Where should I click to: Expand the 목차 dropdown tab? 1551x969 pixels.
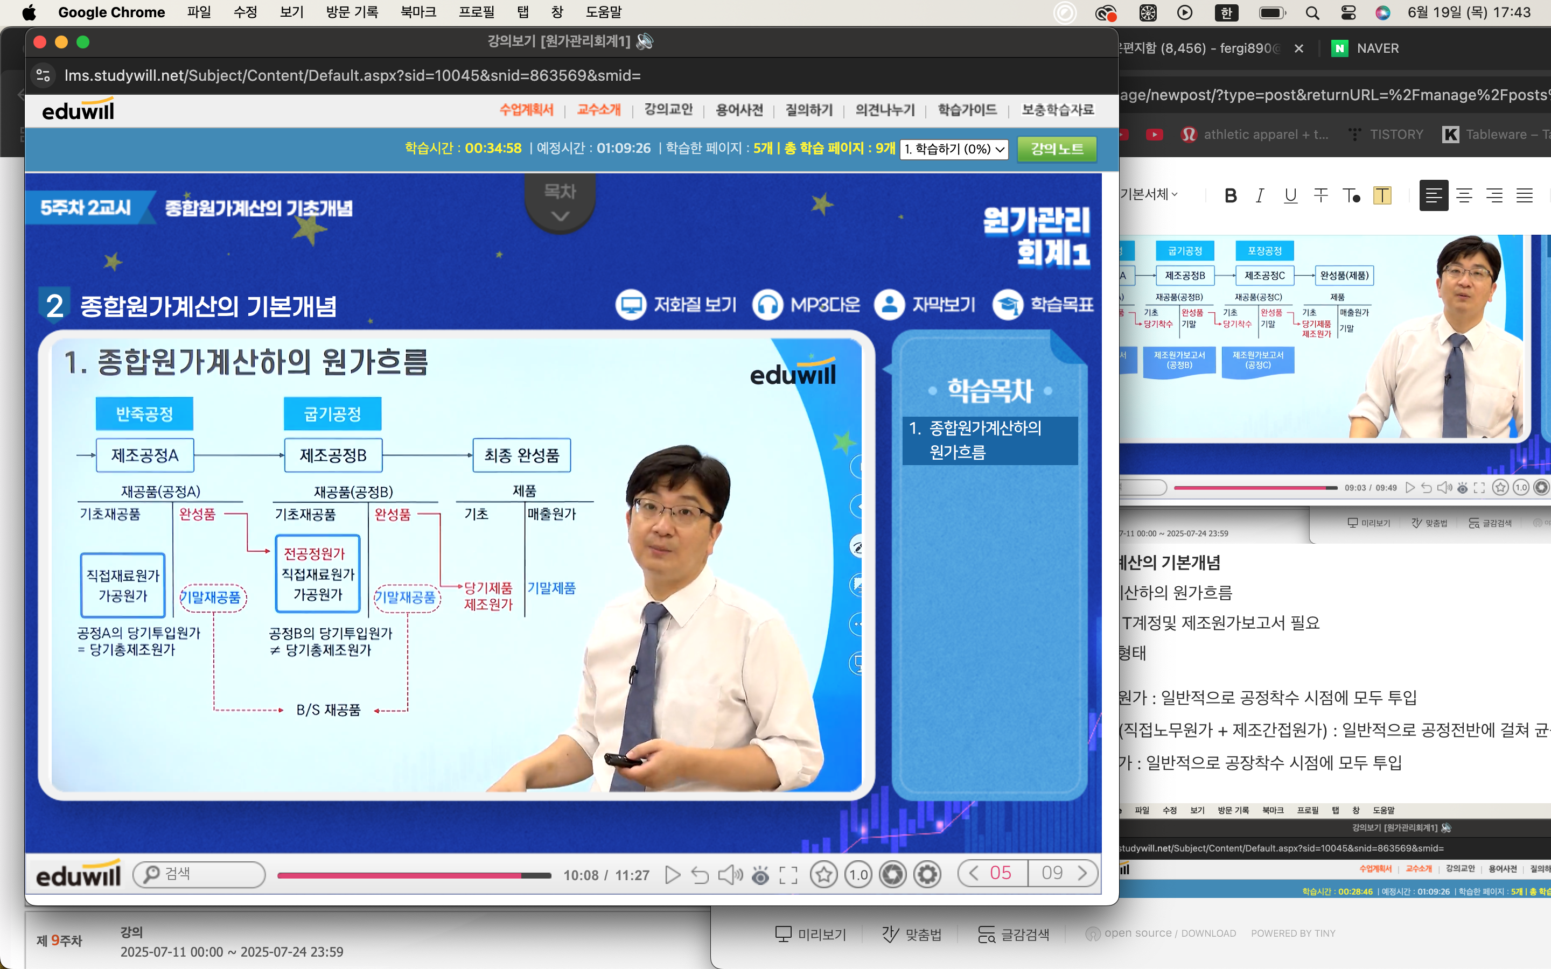[x=560, y=202]
